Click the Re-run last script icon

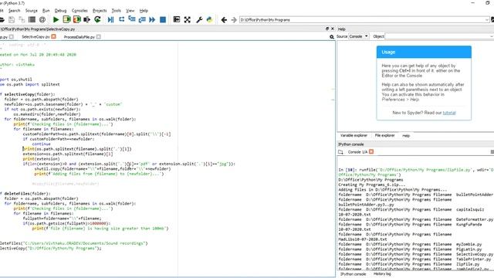click(97, 19)
